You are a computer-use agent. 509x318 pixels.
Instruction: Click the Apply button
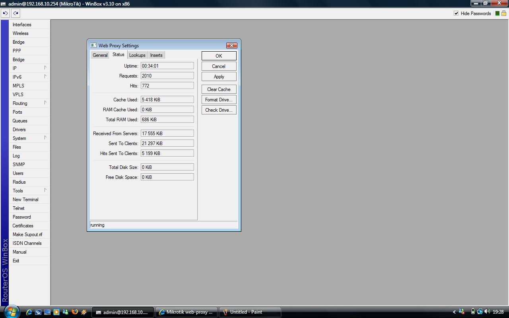tap(219, 77)
